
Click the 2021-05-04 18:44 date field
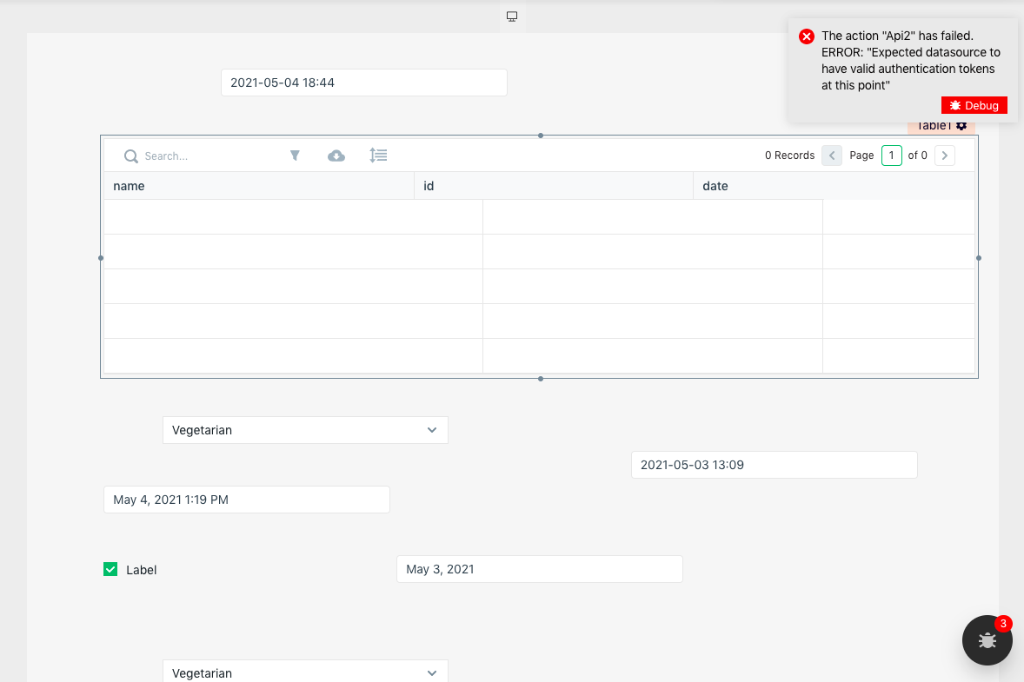click(363, 83)
